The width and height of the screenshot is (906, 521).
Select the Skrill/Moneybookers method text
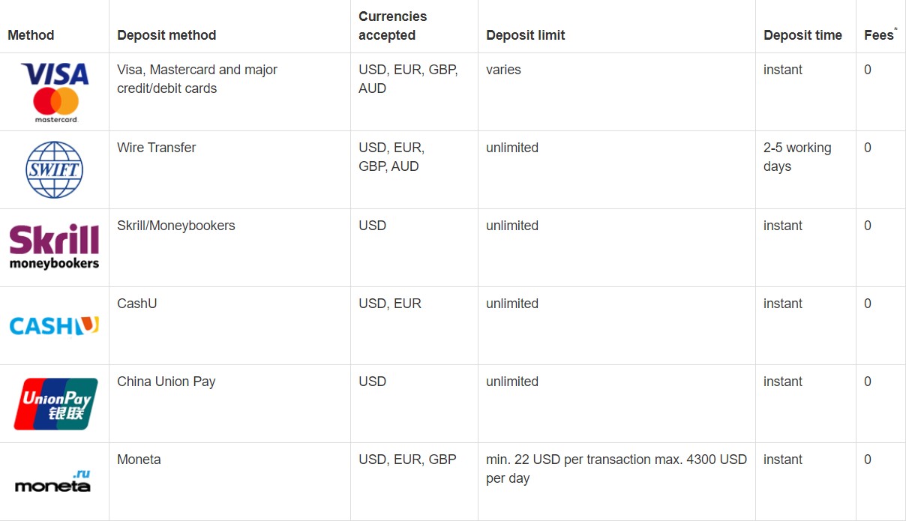point(176,226)
